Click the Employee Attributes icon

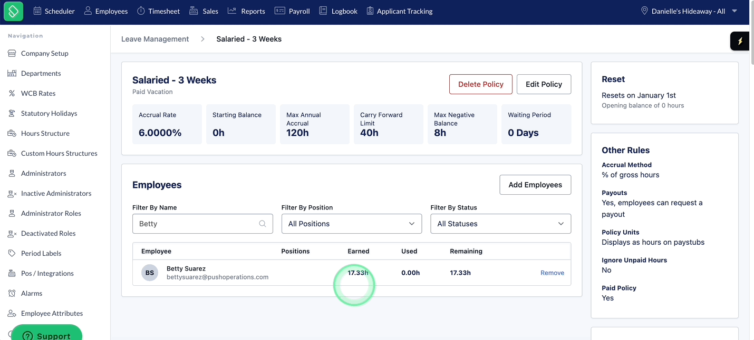coord(12,313)
